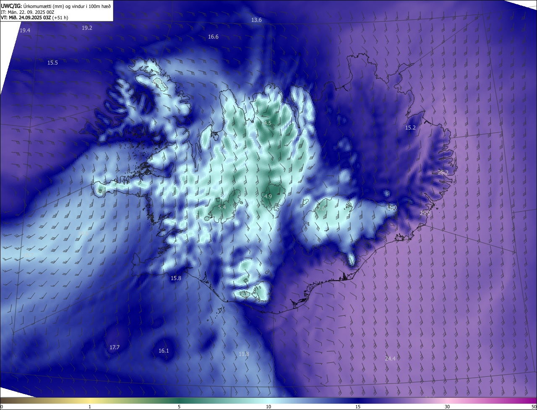Screen dimensions: 537x410
Task: Click the 11.8 value label
Action: coord(244,354)
